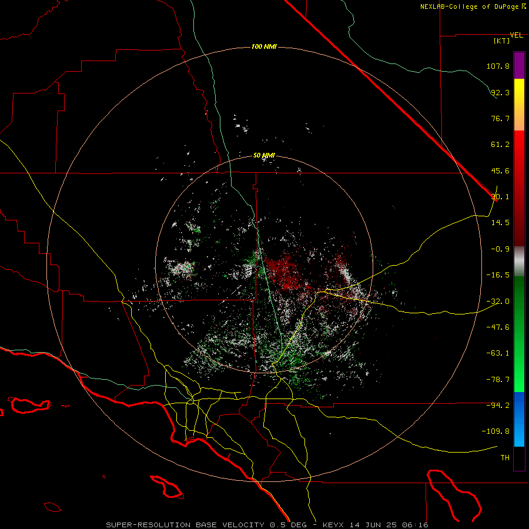Viewport: 529px width, 529px height.
Task: Select the -78.7 legend value
Action: [498, 380]
